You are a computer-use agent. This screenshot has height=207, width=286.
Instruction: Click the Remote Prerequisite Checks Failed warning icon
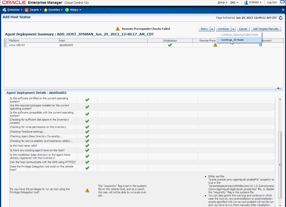(118, 29)
